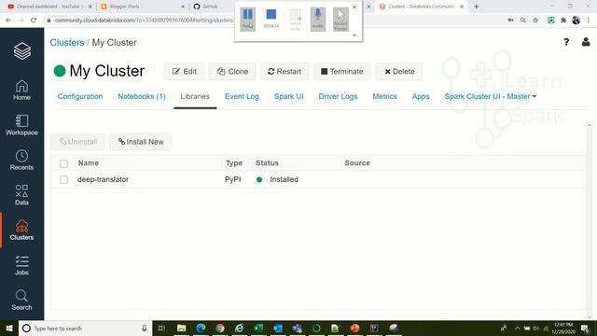
Task: Toggle the Record Pointer option
Action: (340, 19)
